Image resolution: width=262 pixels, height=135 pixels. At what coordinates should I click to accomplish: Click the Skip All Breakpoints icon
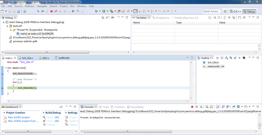pyautogui.click(x=38, y=11)
